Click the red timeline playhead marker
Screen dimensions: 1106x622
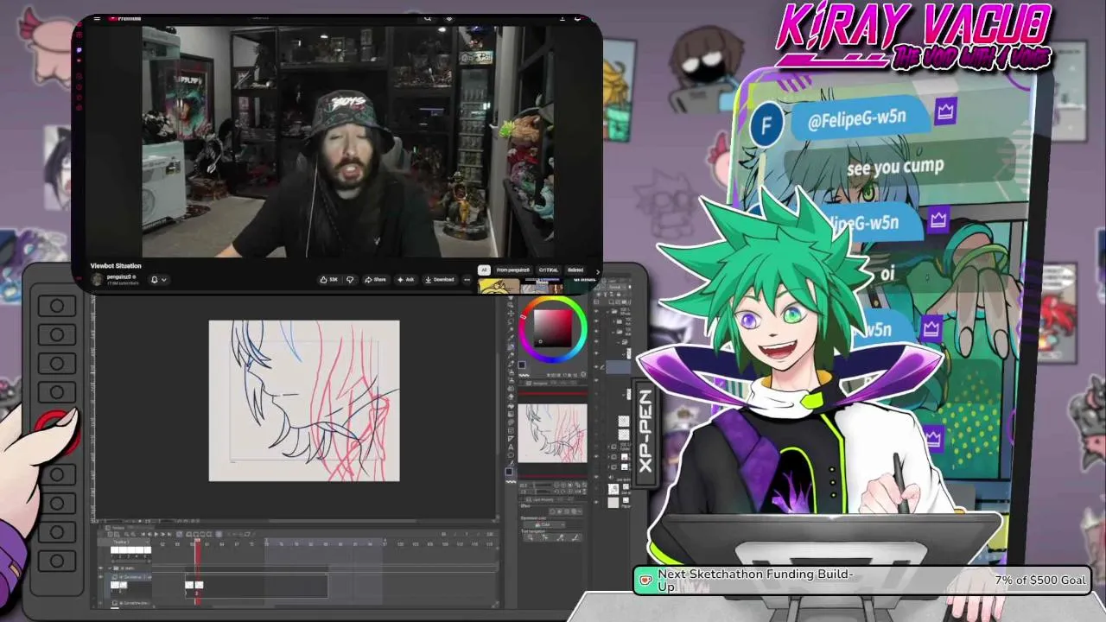tap(198, 540)
